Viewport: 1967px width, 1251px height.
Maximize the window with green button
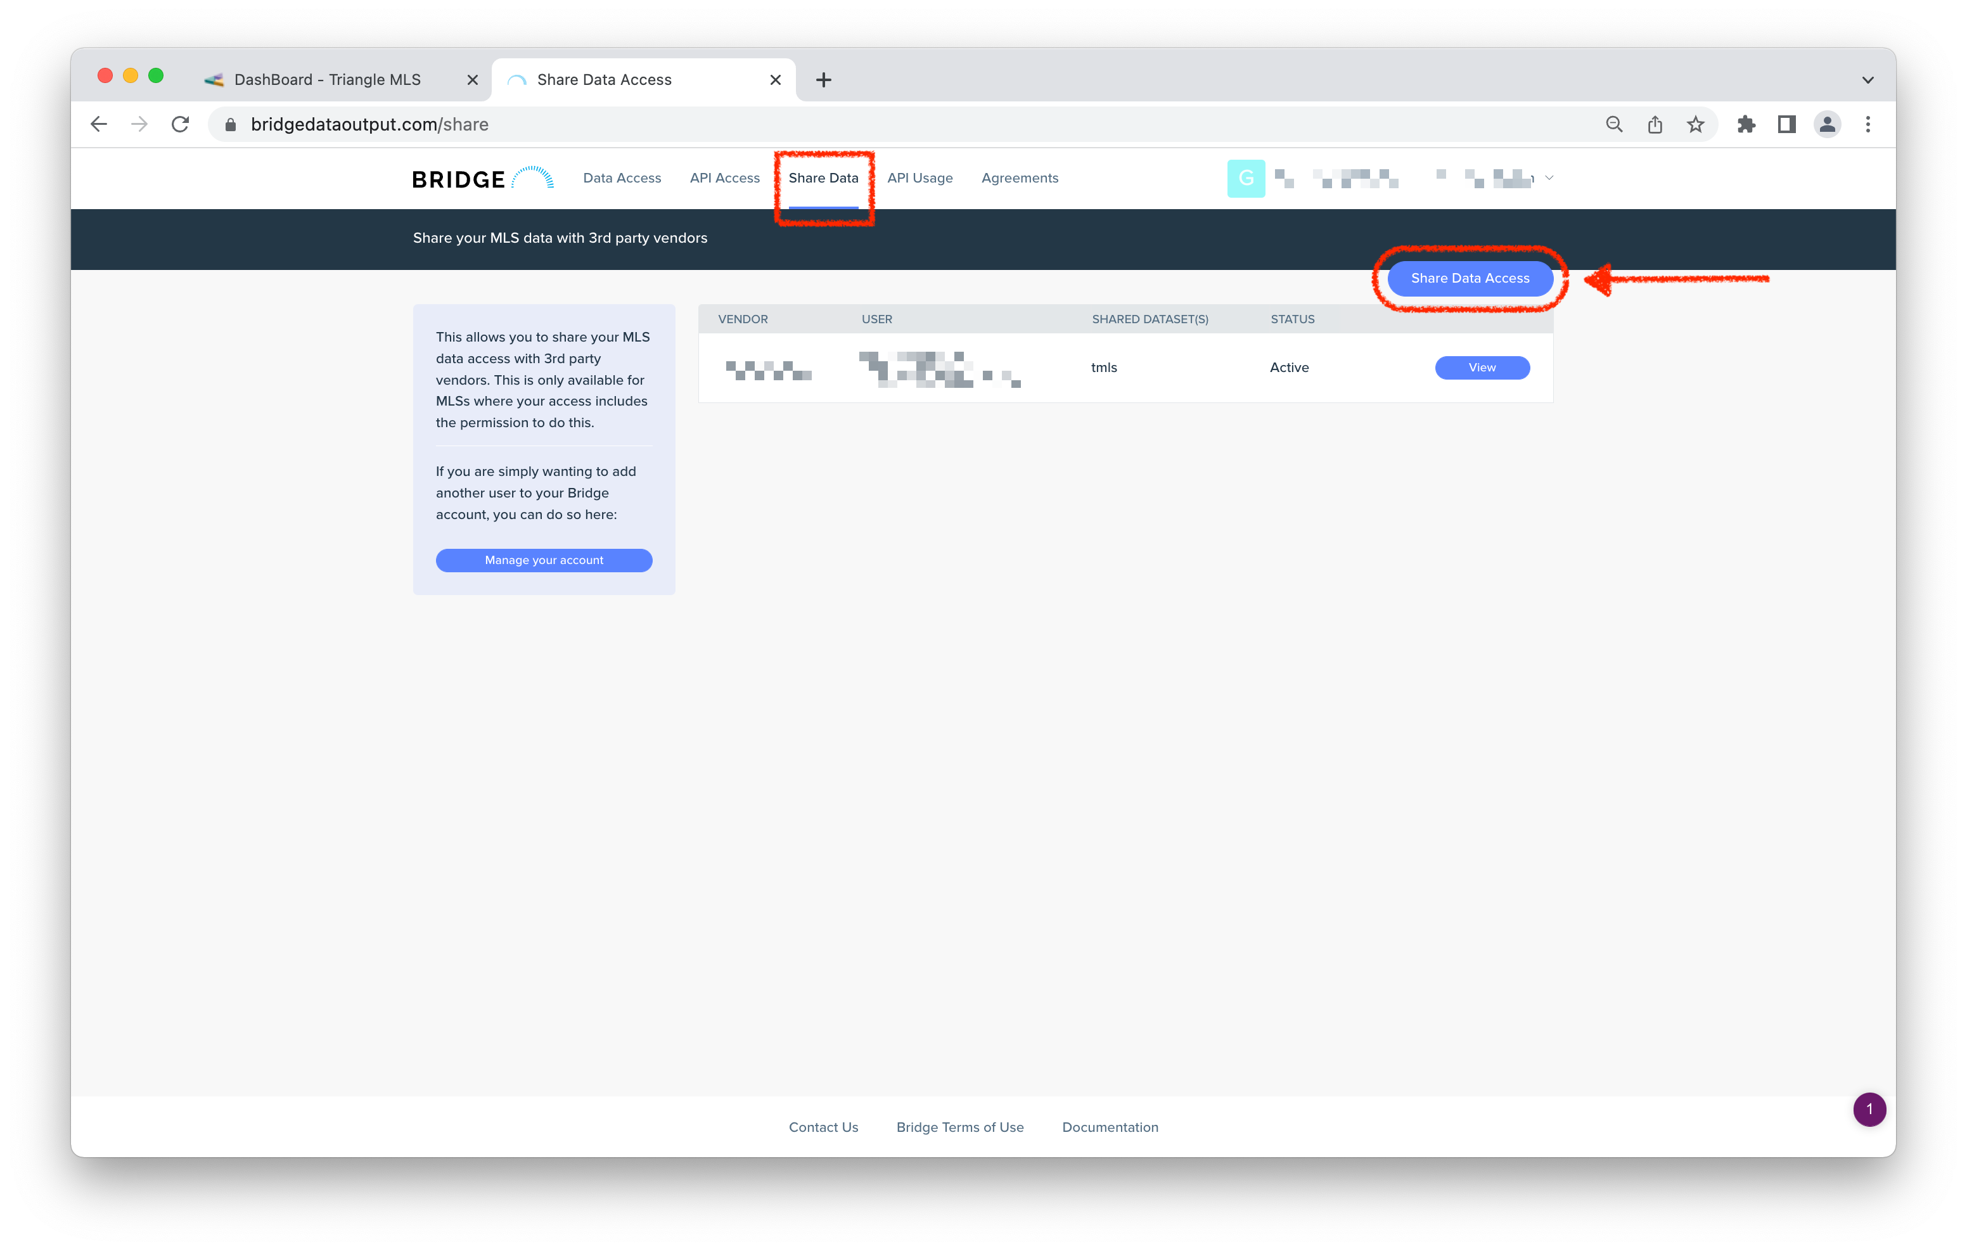click(x=155, y=76)
